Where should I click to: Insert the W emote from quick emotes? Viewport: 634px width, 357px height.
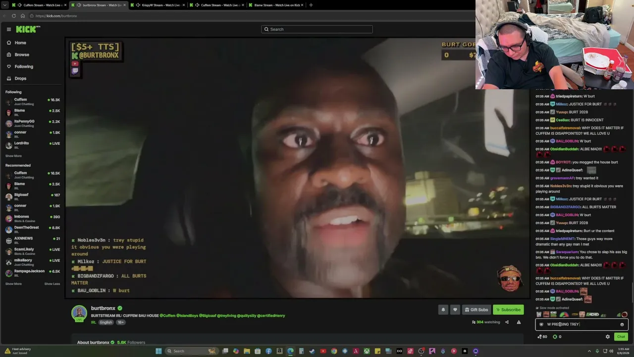pos(539,314)
